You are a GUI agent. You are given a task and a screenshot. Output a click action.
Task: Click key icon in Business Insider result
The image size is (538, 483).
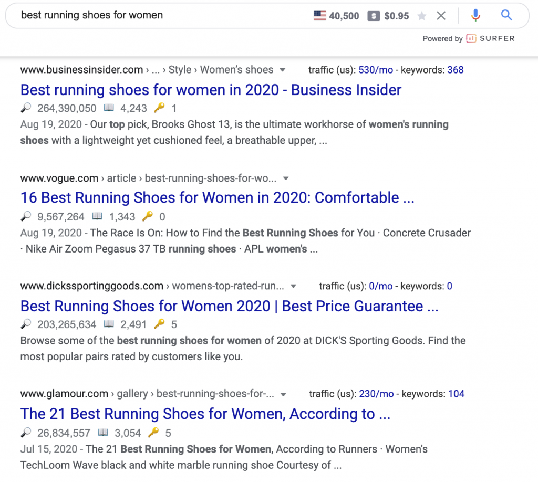159,108
